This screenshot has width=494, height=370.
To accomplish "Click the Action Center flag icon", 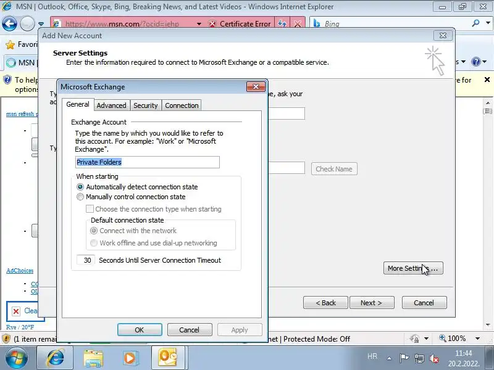I will (404, 358).
